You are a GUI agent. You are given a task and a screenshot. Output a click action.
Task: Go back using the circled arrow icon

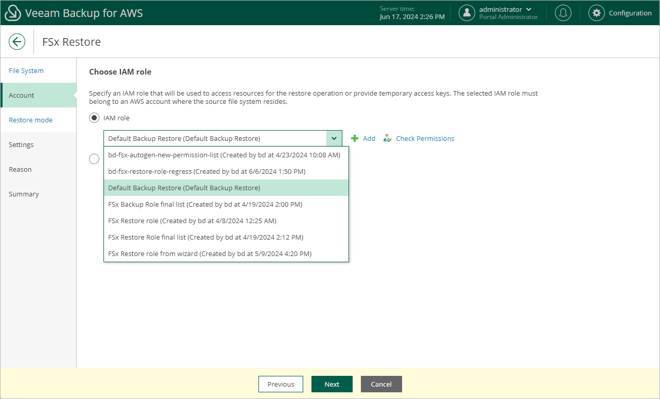click(17, 42)
